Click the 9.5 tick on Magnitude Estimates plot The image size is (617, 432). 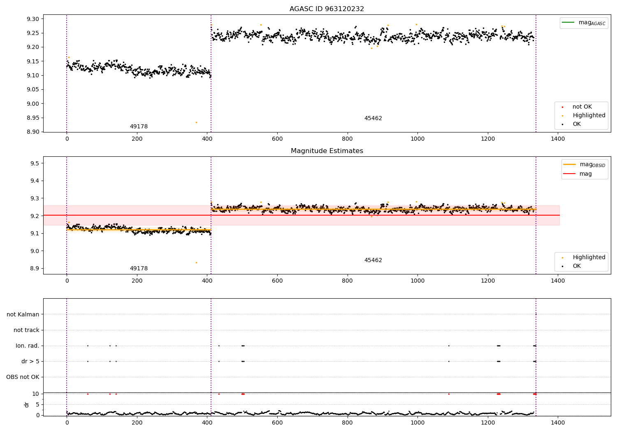(35, 164)
